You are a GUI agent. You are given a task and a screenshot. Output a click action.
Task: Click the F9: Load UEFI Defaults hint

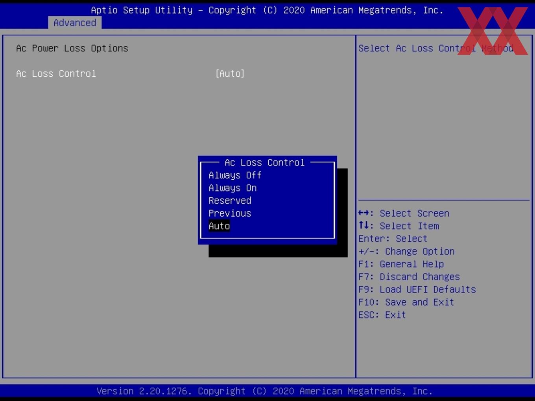click(x=417, y=289)
